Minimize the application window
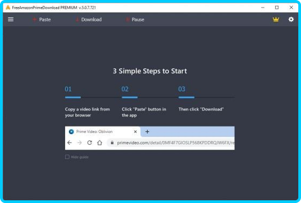 click(263, 8)
